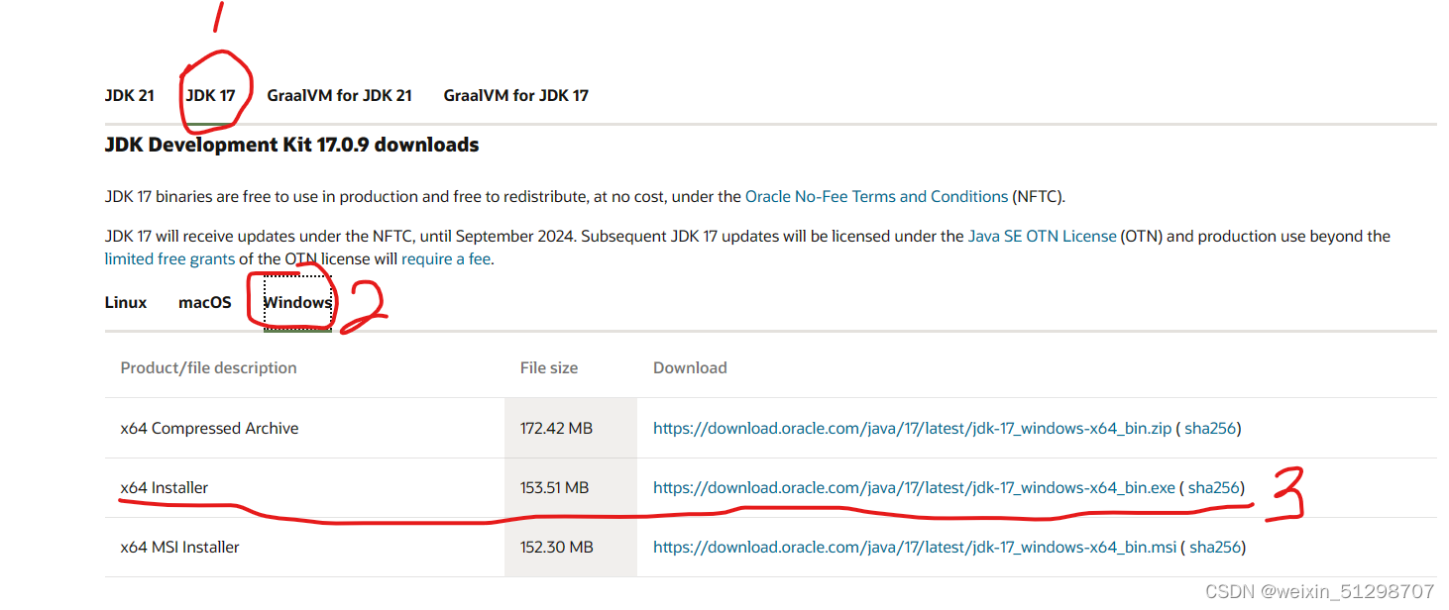1449x610 pixels.
Task: Choose the Linux platform tab
Action: point(126,302)
